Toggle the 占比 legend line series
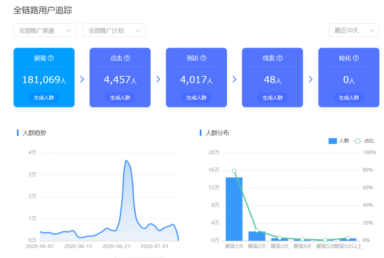This screenshot has width=384, height=258. tap(363, 141)
